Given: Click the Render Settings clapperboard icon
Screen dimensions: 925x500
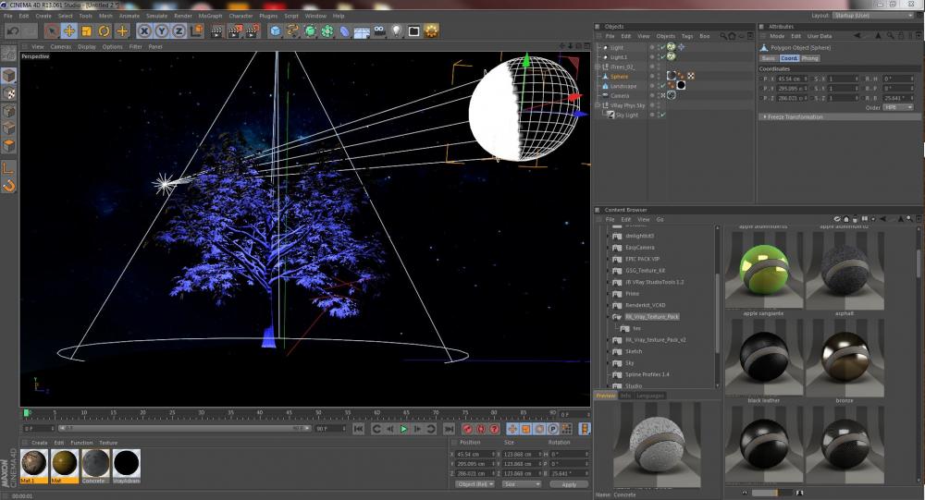Looking at the screenshot, I should click(x=251, y=30).
